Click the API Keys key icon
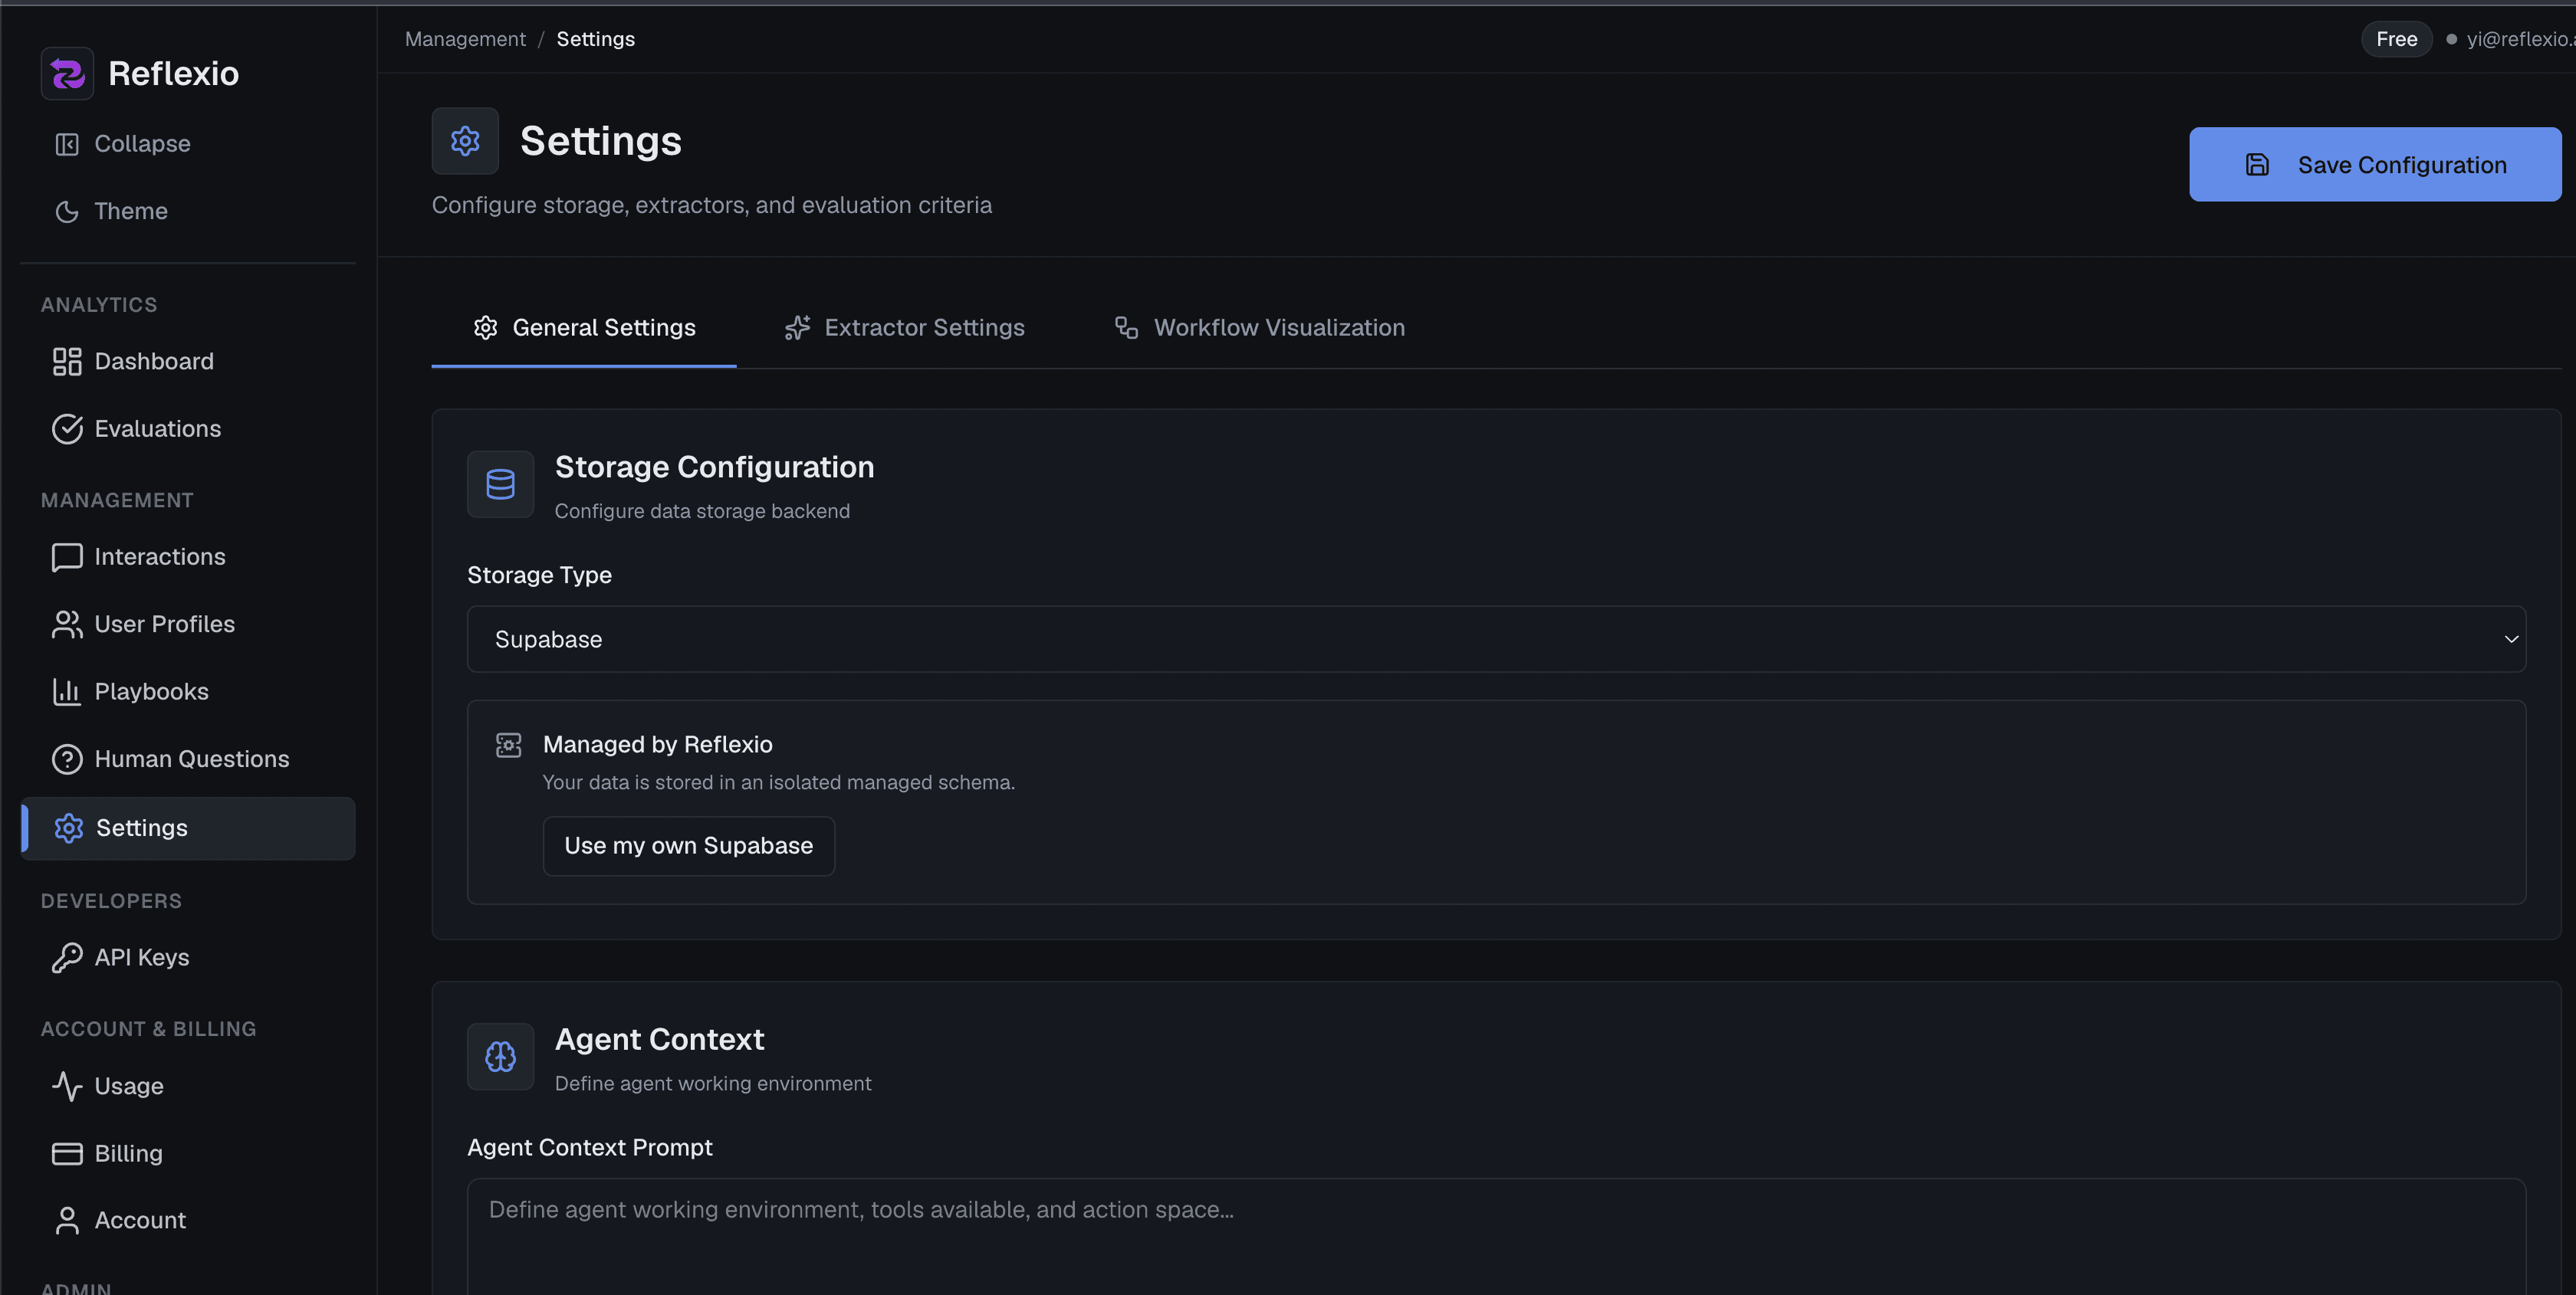Viewport: 2576px width, 1295px height. click(x=67, y=957)
